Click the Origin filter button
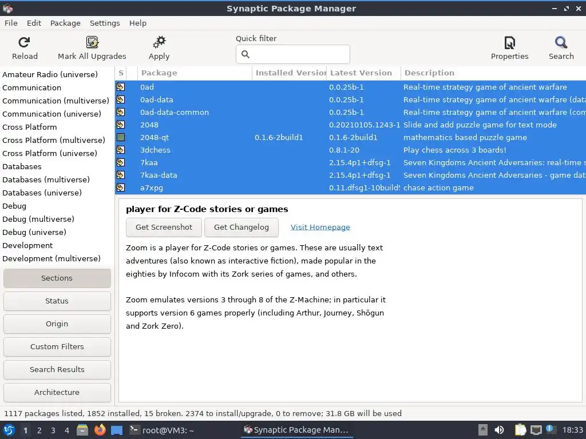Viewport: 586px width, 439px height. 57,324
